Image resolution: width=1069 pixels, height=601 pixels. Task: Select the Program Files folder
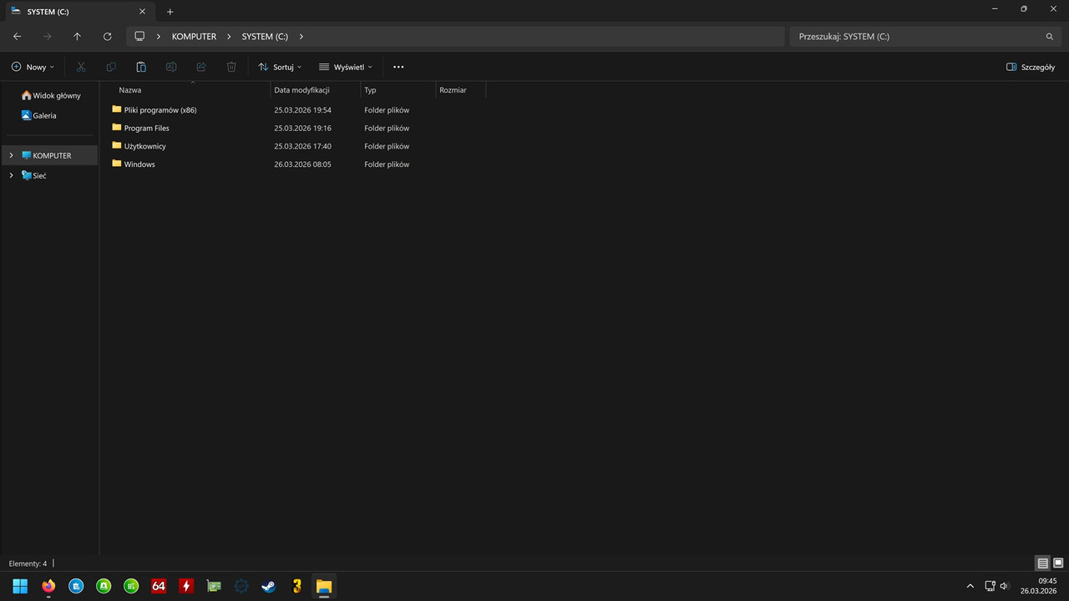[146, 128]
